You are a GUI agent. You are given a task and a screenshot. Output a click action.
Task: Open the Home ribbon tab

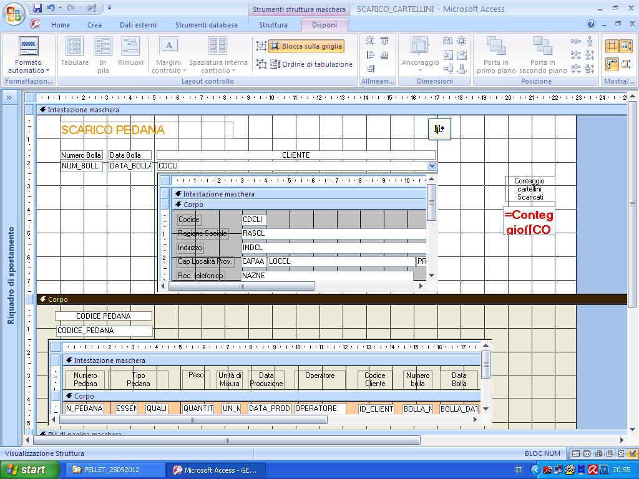[61, 25]
